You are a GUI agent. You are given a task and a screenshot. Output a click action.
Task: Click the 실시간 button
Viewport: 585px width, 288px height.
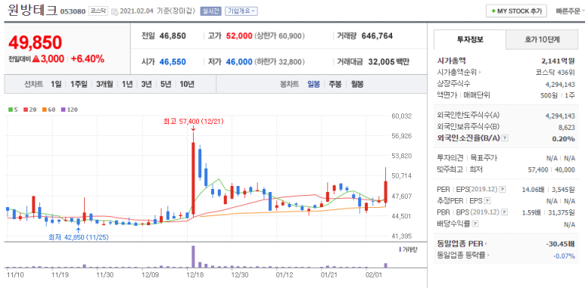point(211,11)
